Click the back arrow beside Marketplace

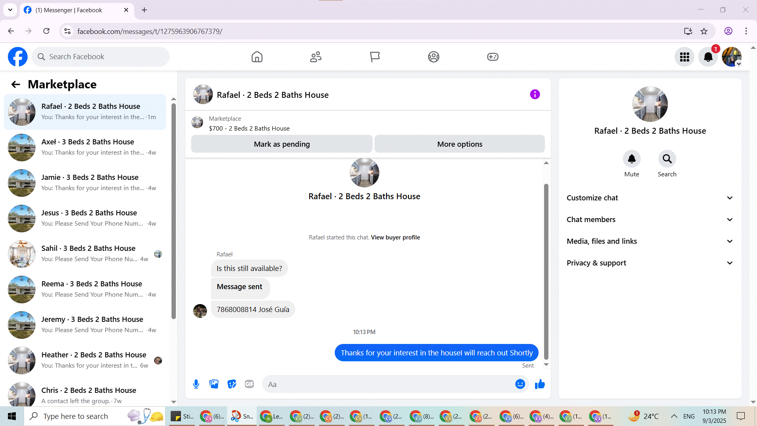16,84
